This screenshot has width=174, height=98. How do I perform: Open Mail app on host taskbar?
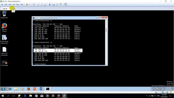click(x=42, y=96)
